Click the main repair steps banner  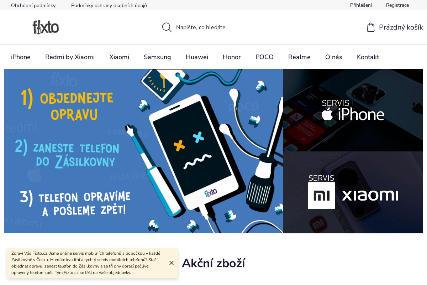pos(143,151)
